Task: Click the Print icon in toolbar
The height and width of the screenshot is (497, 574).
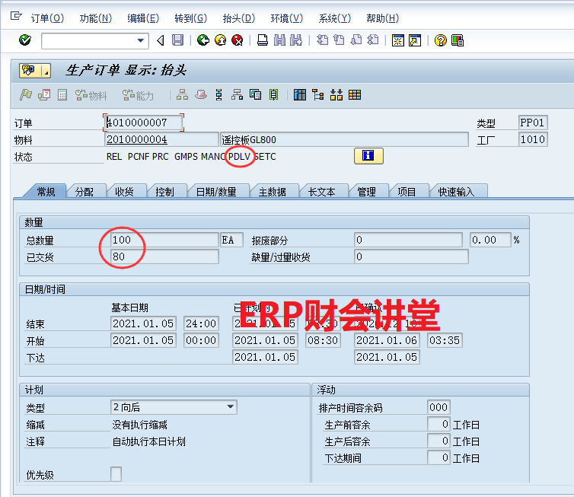Action: pos(263,40)
